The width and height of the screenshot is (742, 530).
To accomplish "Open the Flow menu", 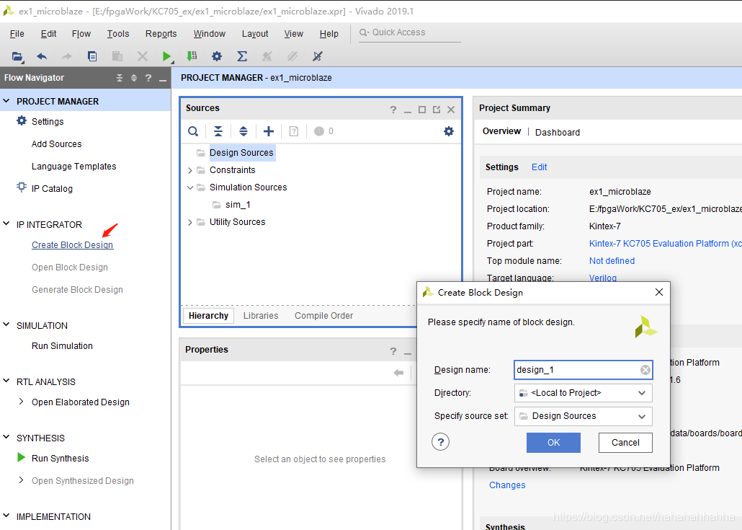I will pyautogui.click(x=81, y=34).
